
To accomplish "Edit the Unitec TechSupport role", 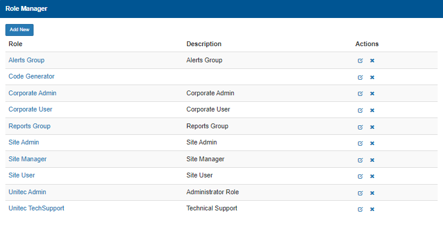I will tap(360, 209).
